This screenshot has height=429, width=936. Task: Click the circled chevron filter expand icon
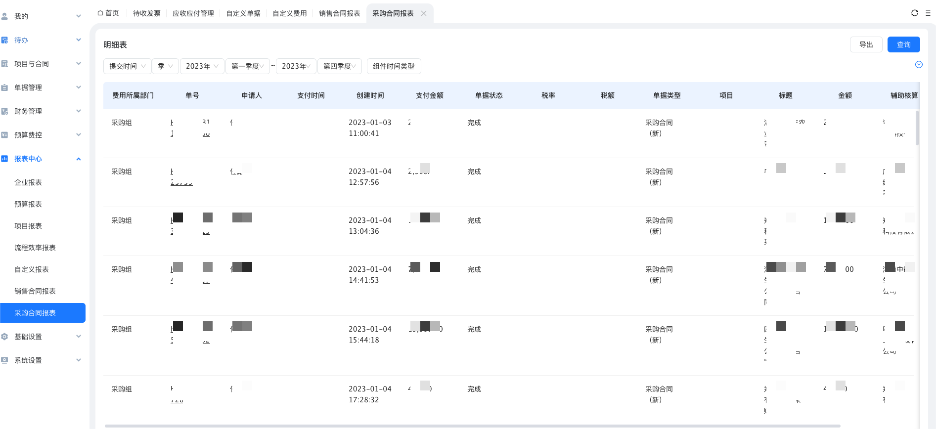click(919, 65)
